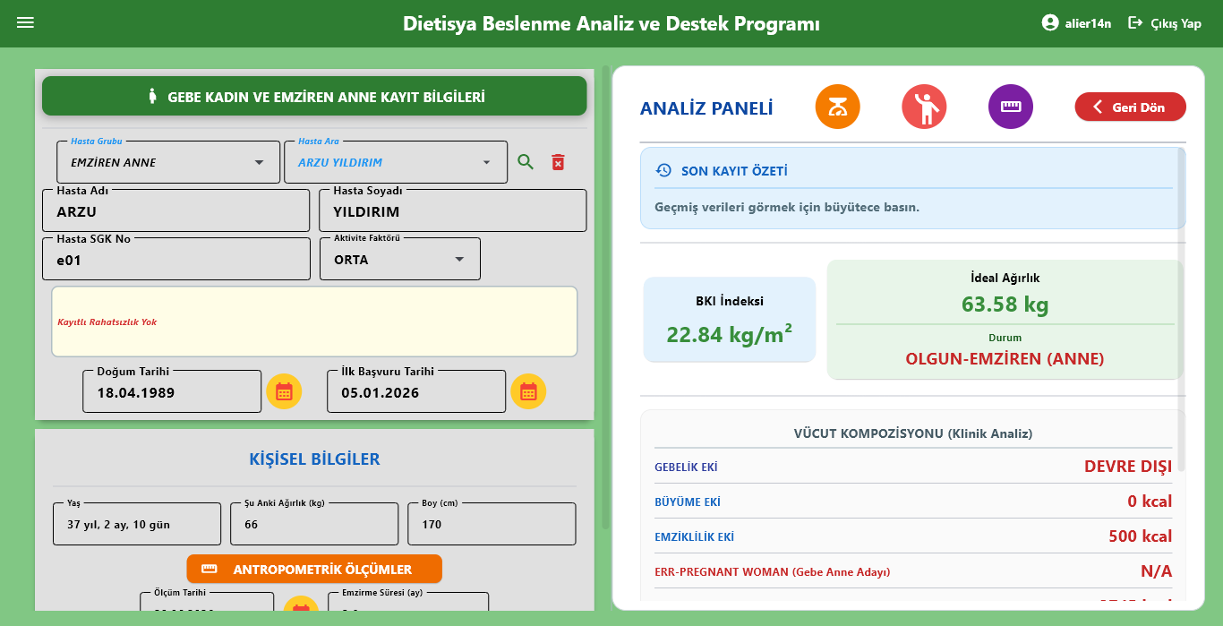The height and width of the screenshot is (626, 1223).
Task: Click the purple ruler measurement icon
Action: 1011,107
